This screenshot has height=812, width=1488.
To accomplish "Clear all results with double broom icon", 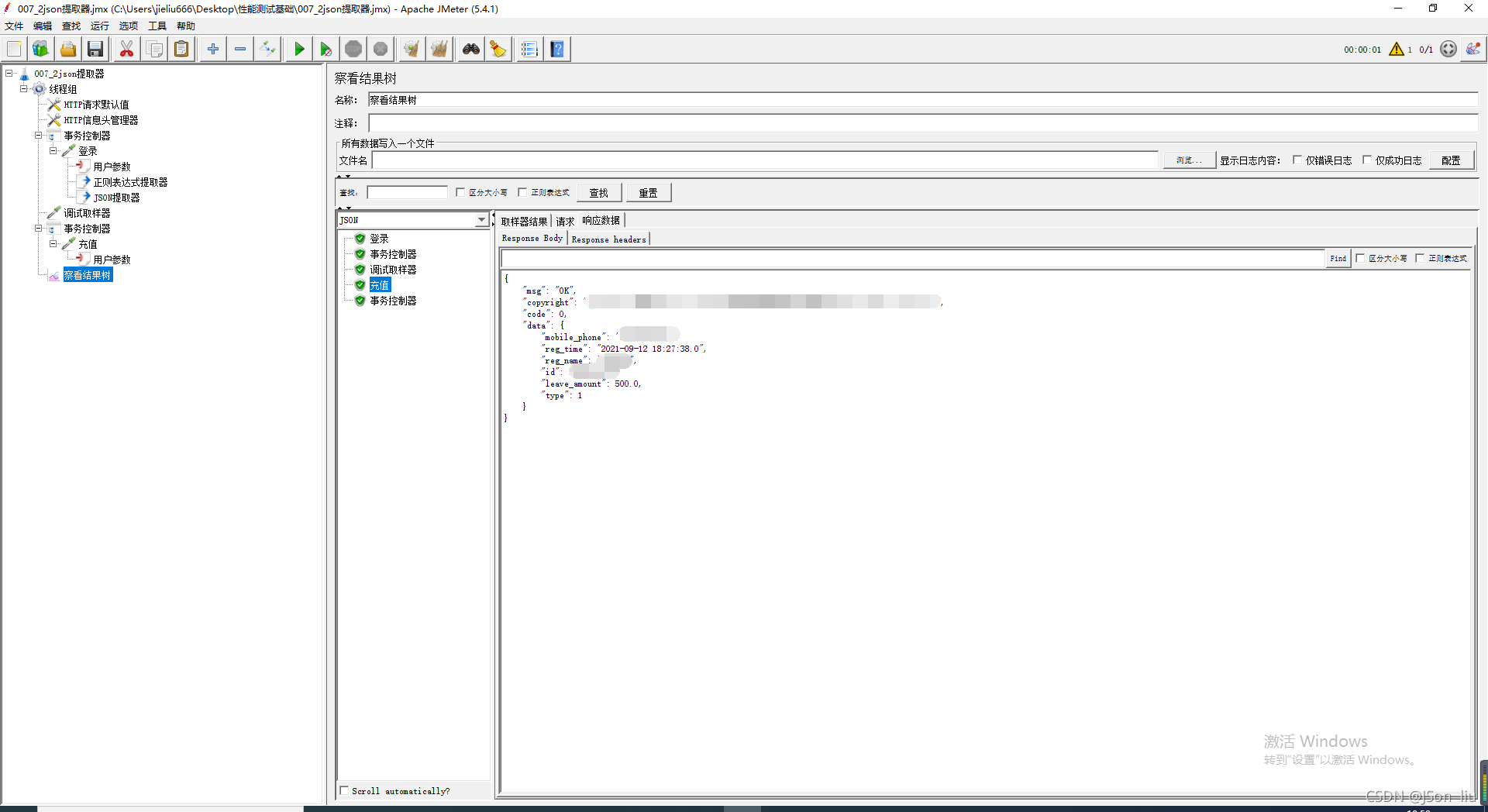I will pyautogui.click(x=439, y=49).
